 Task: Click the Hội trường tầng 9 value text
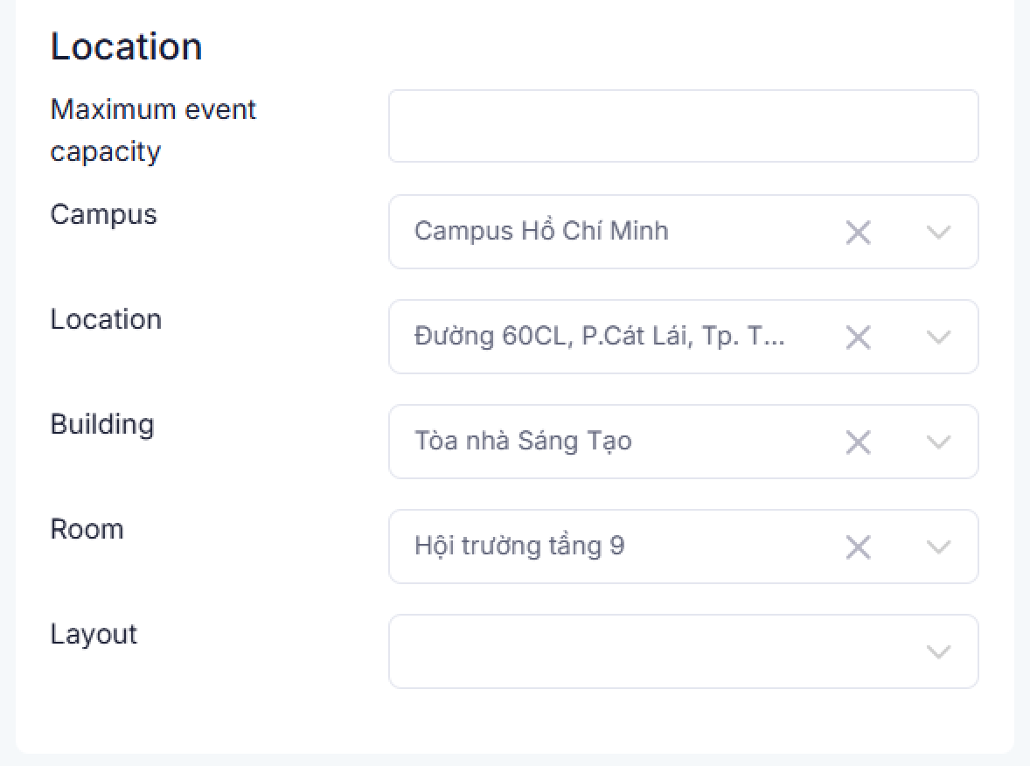[x=519, y=547]
